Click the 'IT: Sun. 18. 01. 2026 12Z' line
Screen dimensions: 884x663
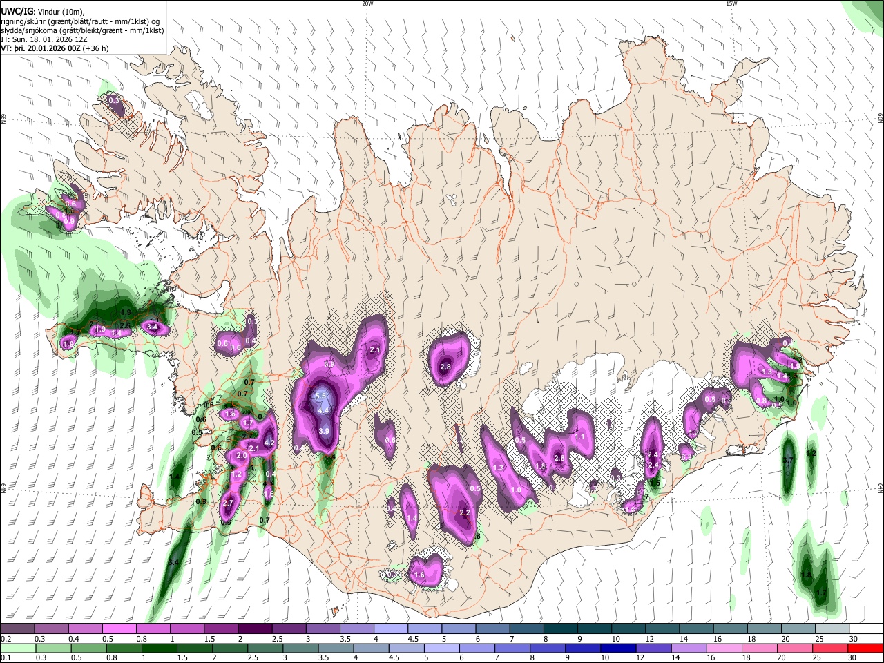click(x=43, y=40)
